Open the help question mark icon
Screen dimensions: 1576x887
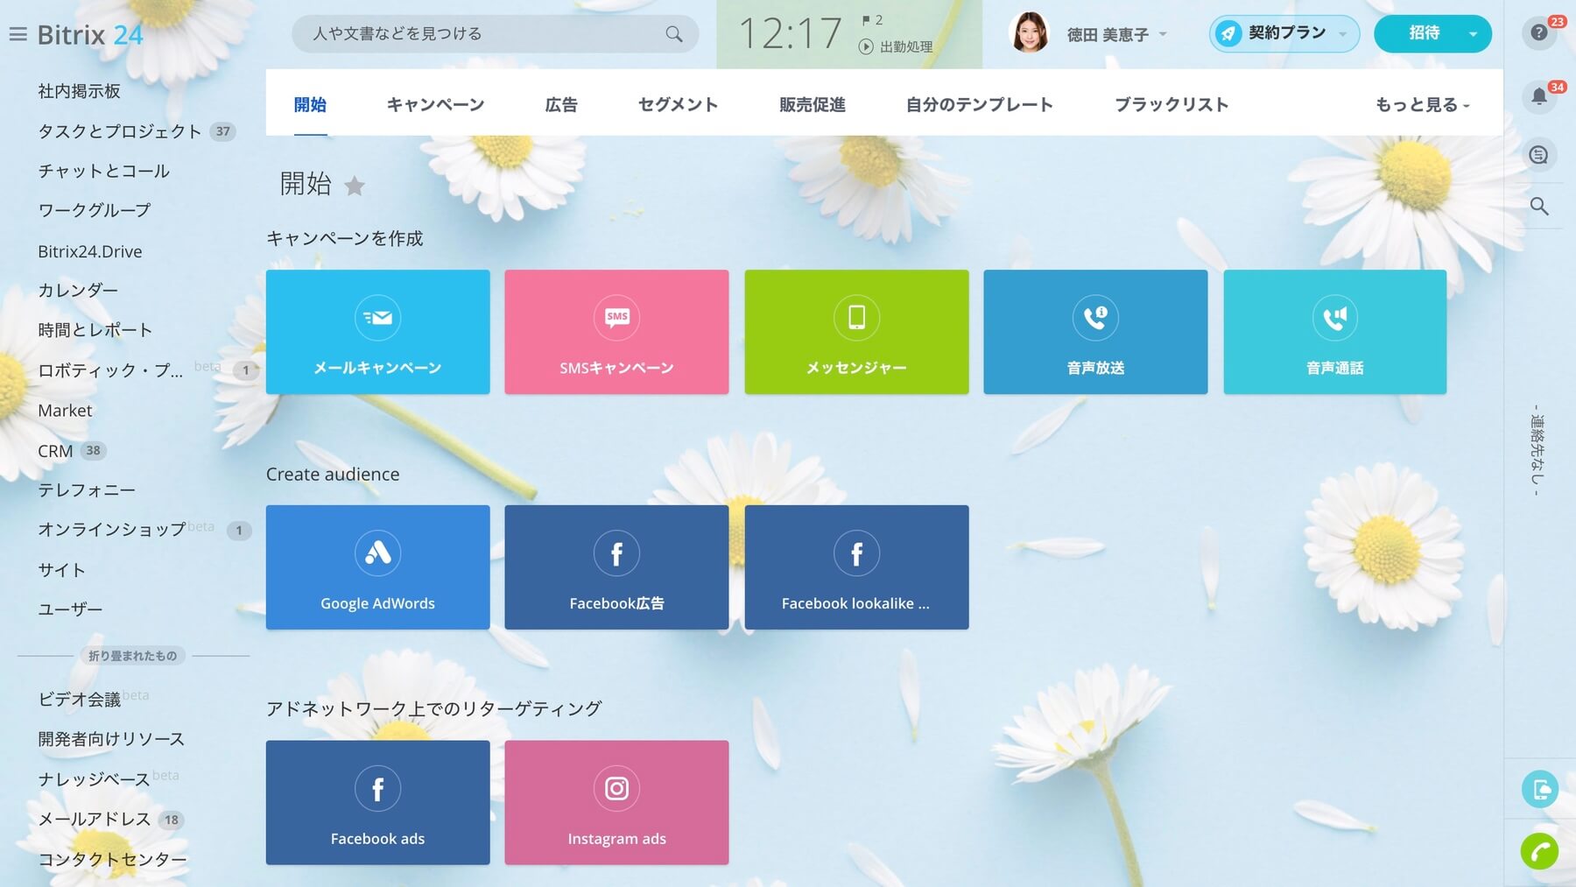coord(1538,33)
